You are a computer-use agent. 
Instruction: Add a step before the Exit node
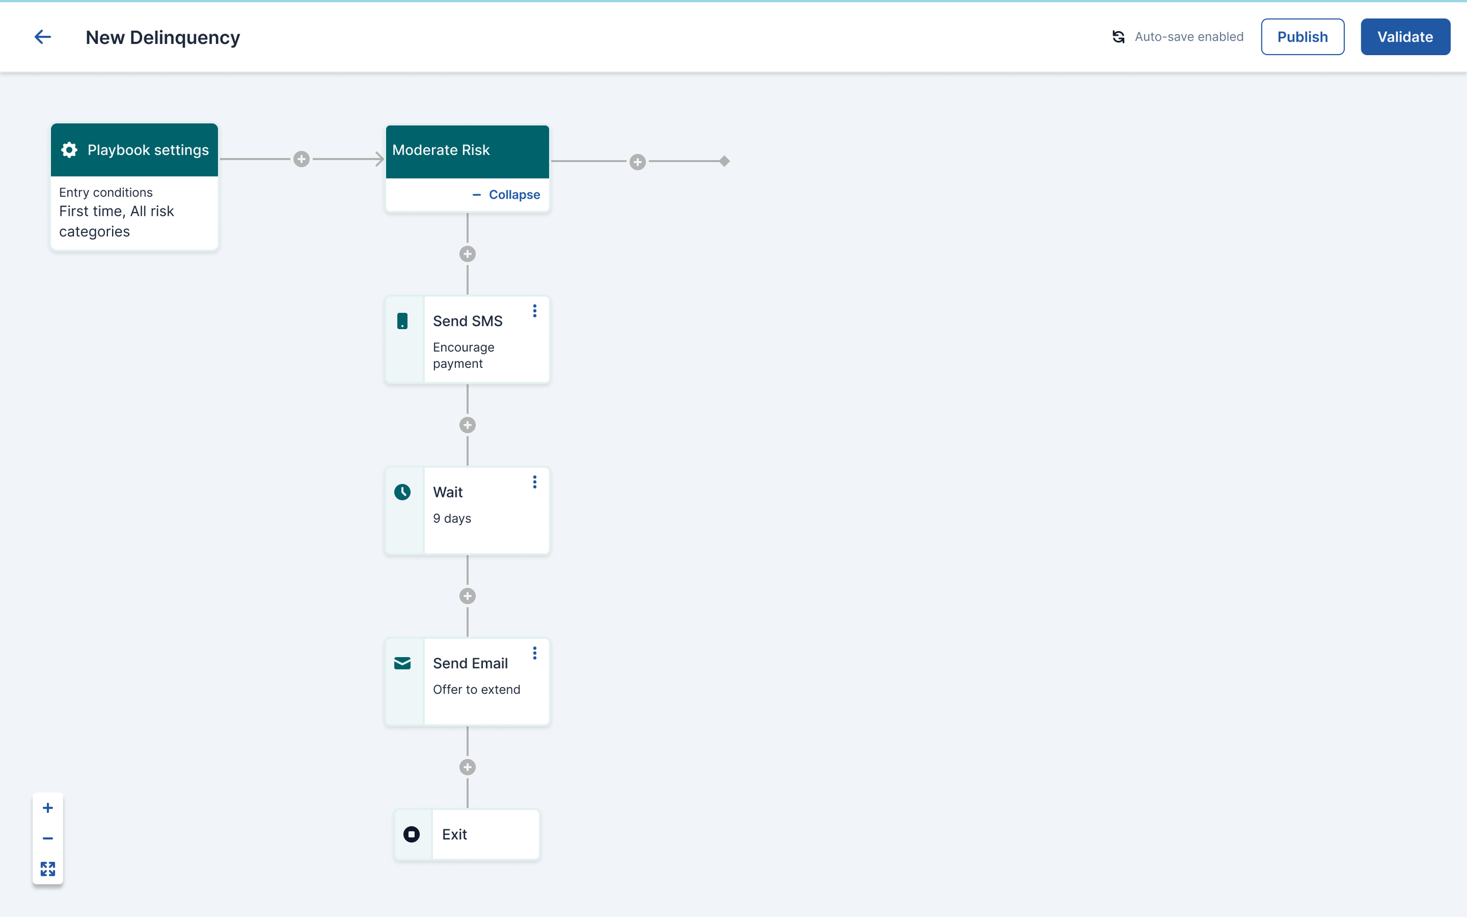coord(467,767)
